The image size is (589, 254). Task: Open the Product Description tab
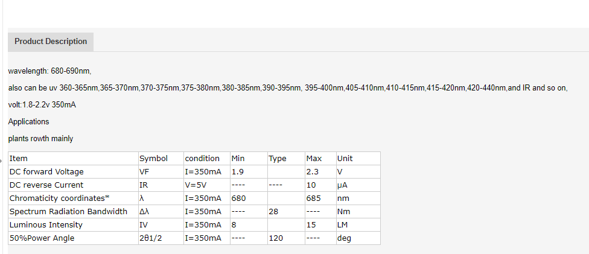pyautogui.click(x=51, y=42)
